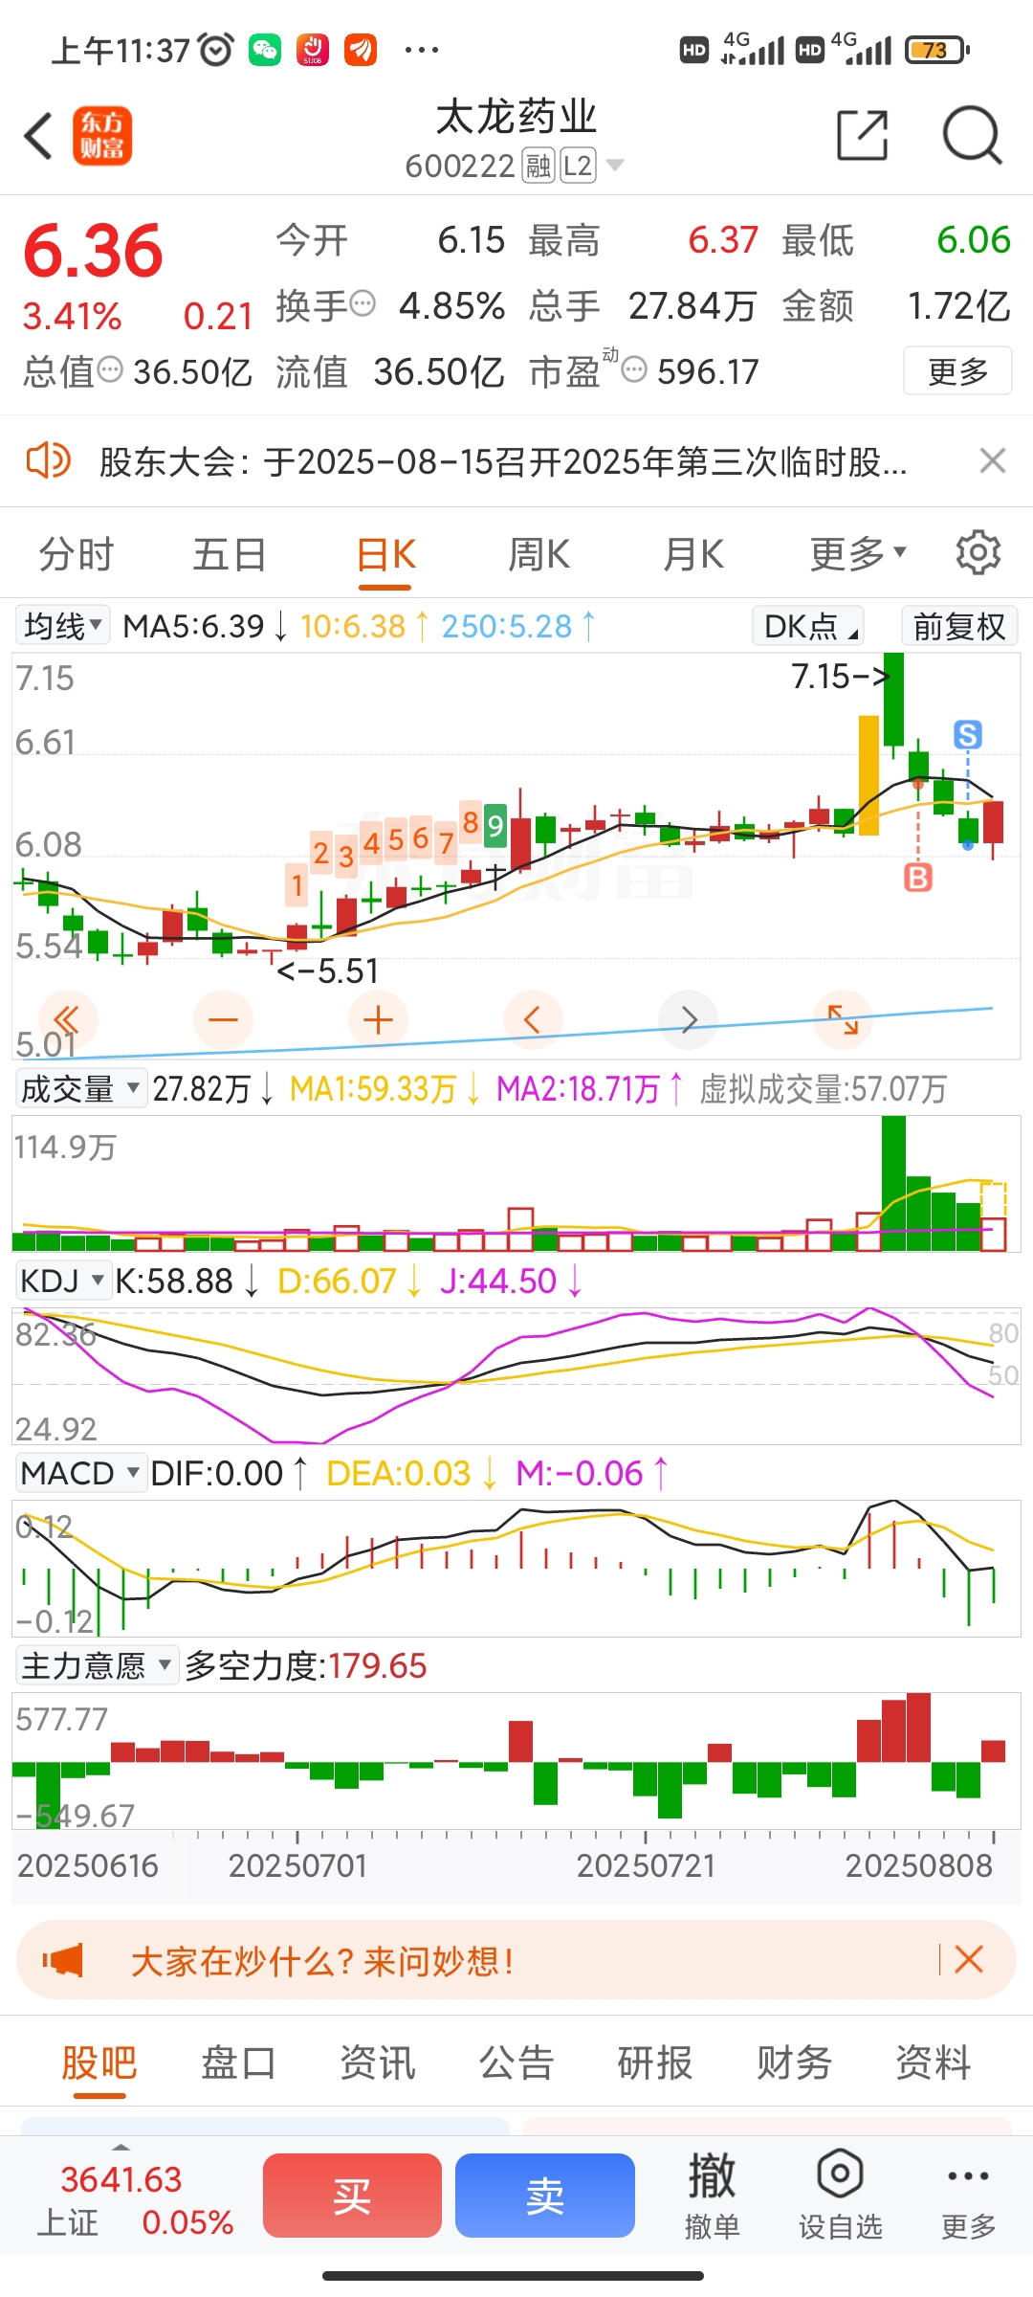Screen dimensions: 1033x2297
Task: Zoom in chart with plus icon
Action: 378,1019
